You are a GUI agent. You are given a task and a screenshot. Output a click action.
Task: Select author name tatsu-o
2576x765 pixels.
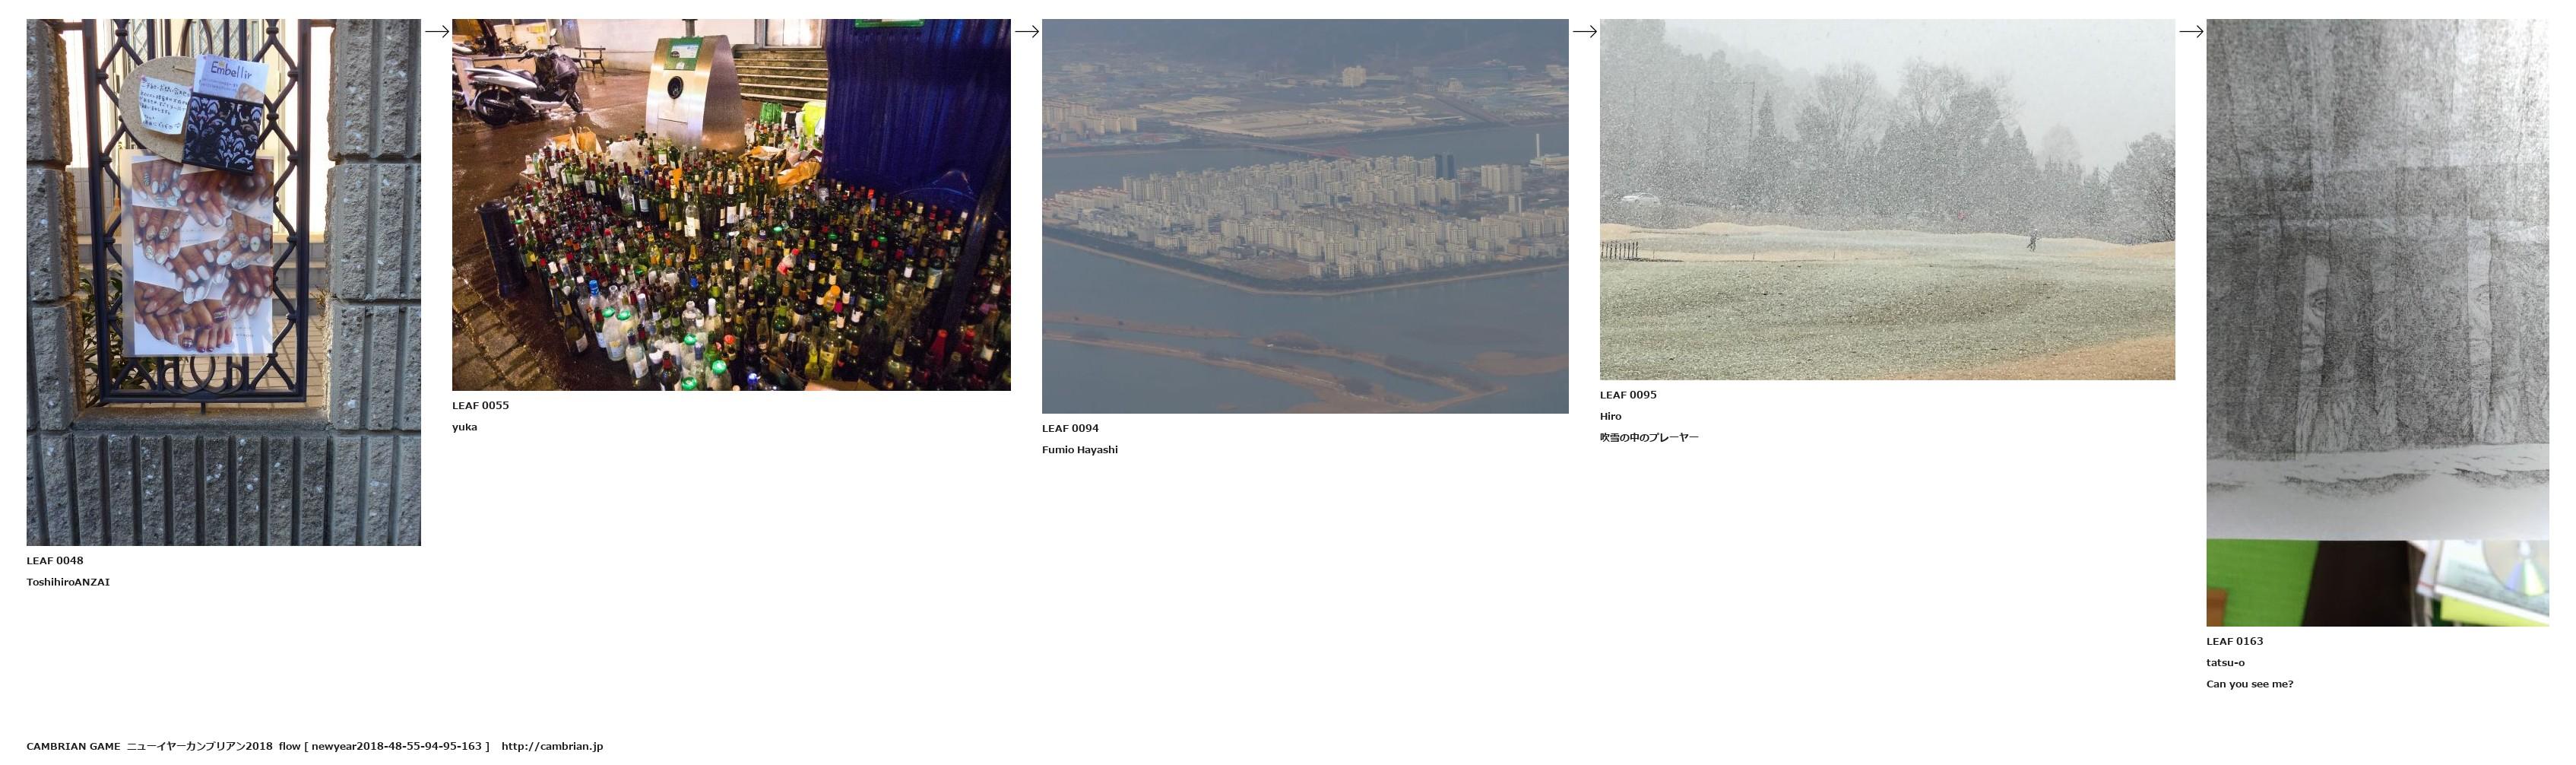click(2226, 663)
